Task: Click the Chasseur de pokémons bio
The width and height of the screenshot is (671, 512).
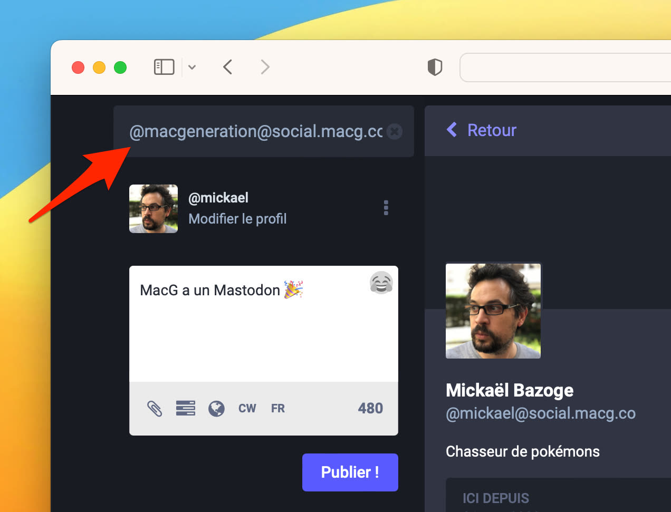Action: click(x=523, y=451)
